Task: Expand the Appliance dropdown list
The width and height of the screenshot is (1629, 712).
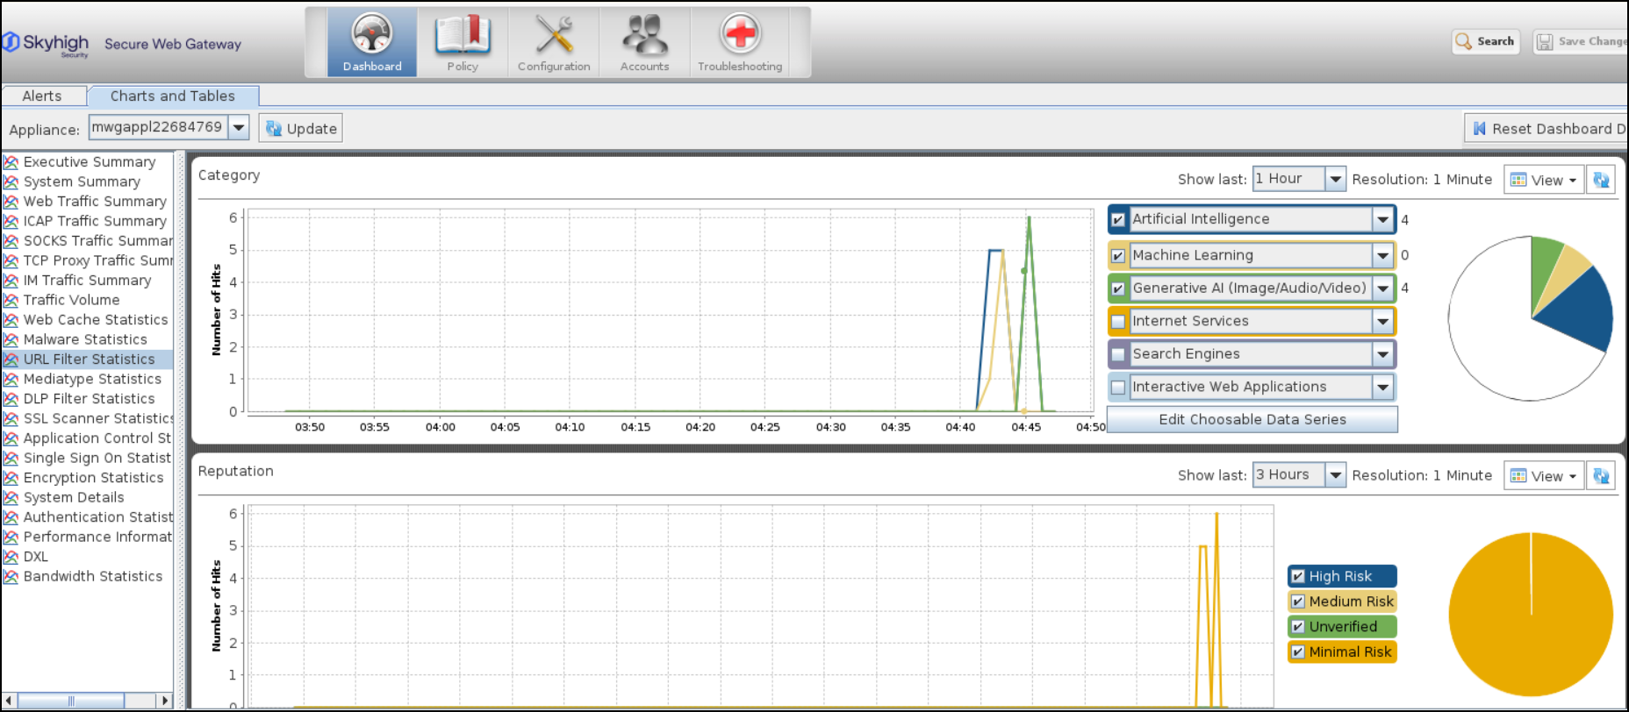Action: 239,128
